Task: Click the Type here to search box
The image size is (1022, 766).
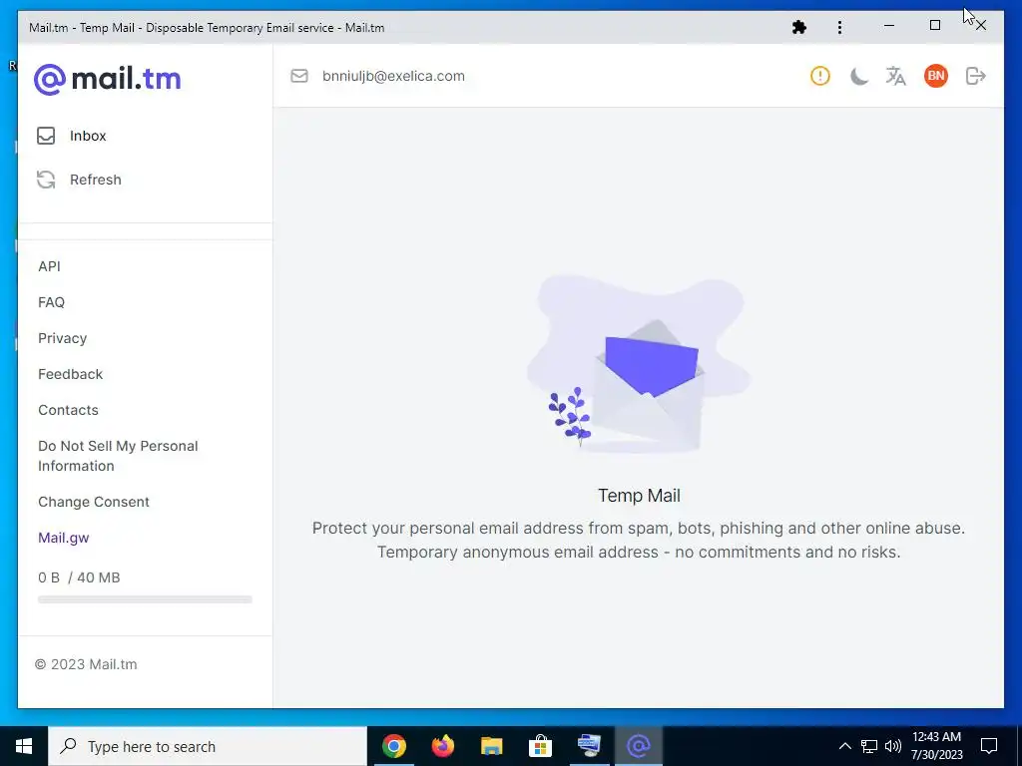Action: (x=208, y=746)
